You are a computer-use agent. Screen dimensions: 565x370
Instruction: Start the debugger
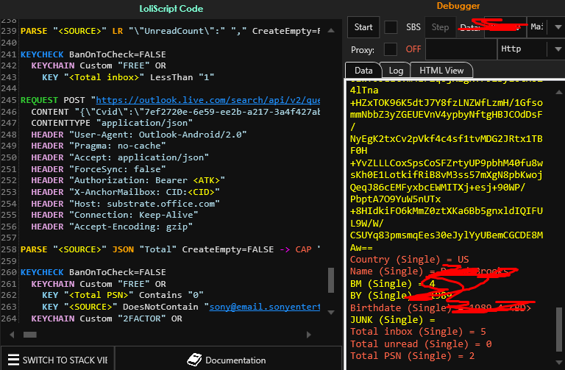(x=363, y=27)
